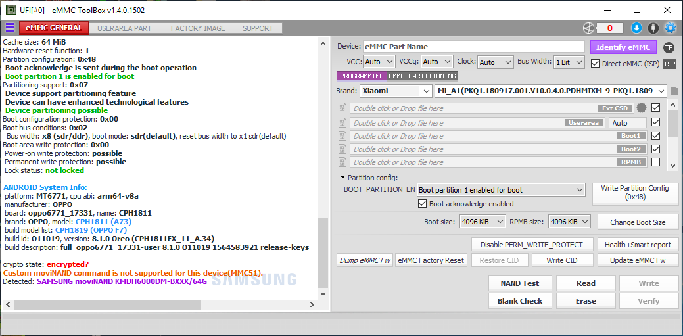Select the EMMC PARTITIONING sub-tab

coord(422,76)
